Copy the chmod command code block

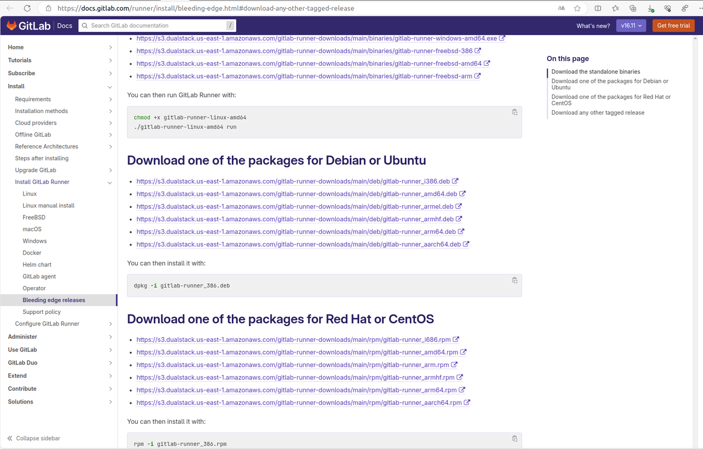click(514, 112)
